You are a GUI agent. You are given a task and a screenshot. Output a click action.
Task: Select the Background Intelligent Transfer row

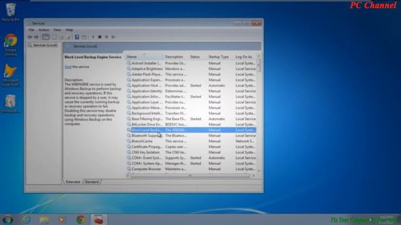tap(191, 113)
